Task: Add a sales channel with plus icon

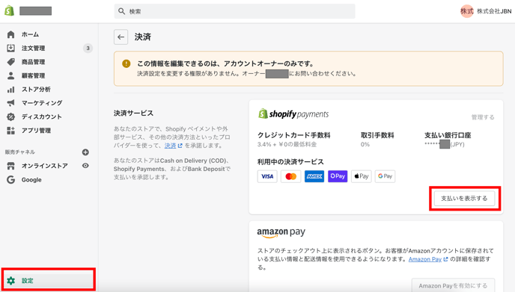Action: (85, 152)
